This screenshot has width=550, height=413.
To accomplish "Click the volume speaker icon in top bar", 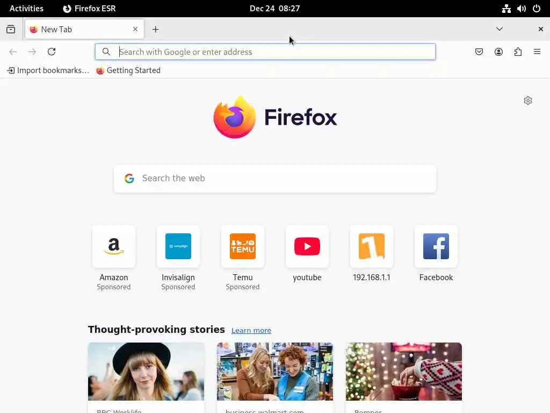I will coord(521,9).
